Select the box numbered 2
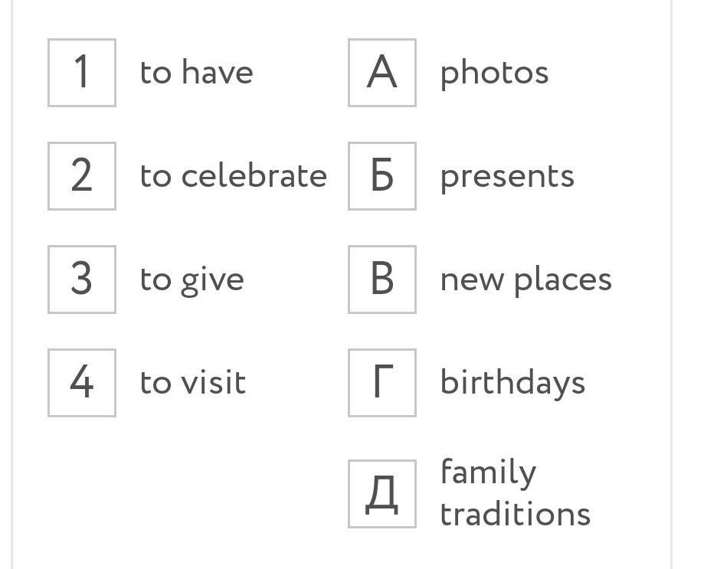Viewport: 717px width, 569px height. click(82, 176)
